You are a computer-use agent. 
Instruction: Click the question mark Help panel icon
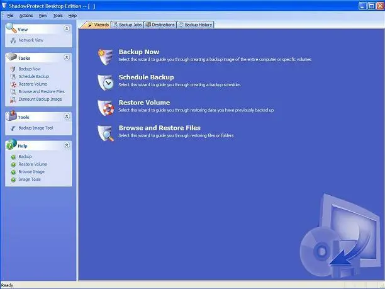coord(11,145)
